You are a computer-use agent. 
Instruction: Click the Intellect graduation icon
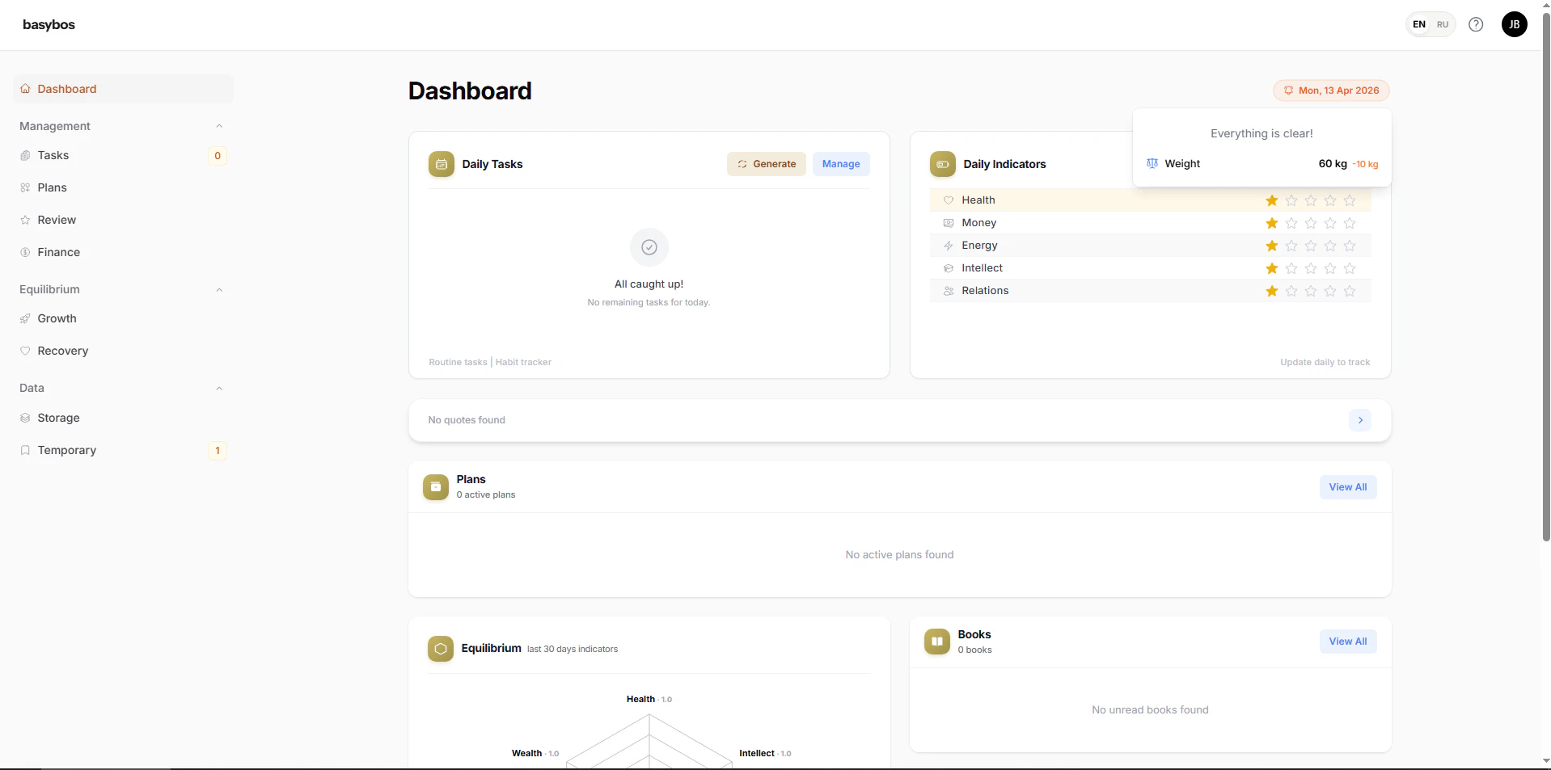949,268
